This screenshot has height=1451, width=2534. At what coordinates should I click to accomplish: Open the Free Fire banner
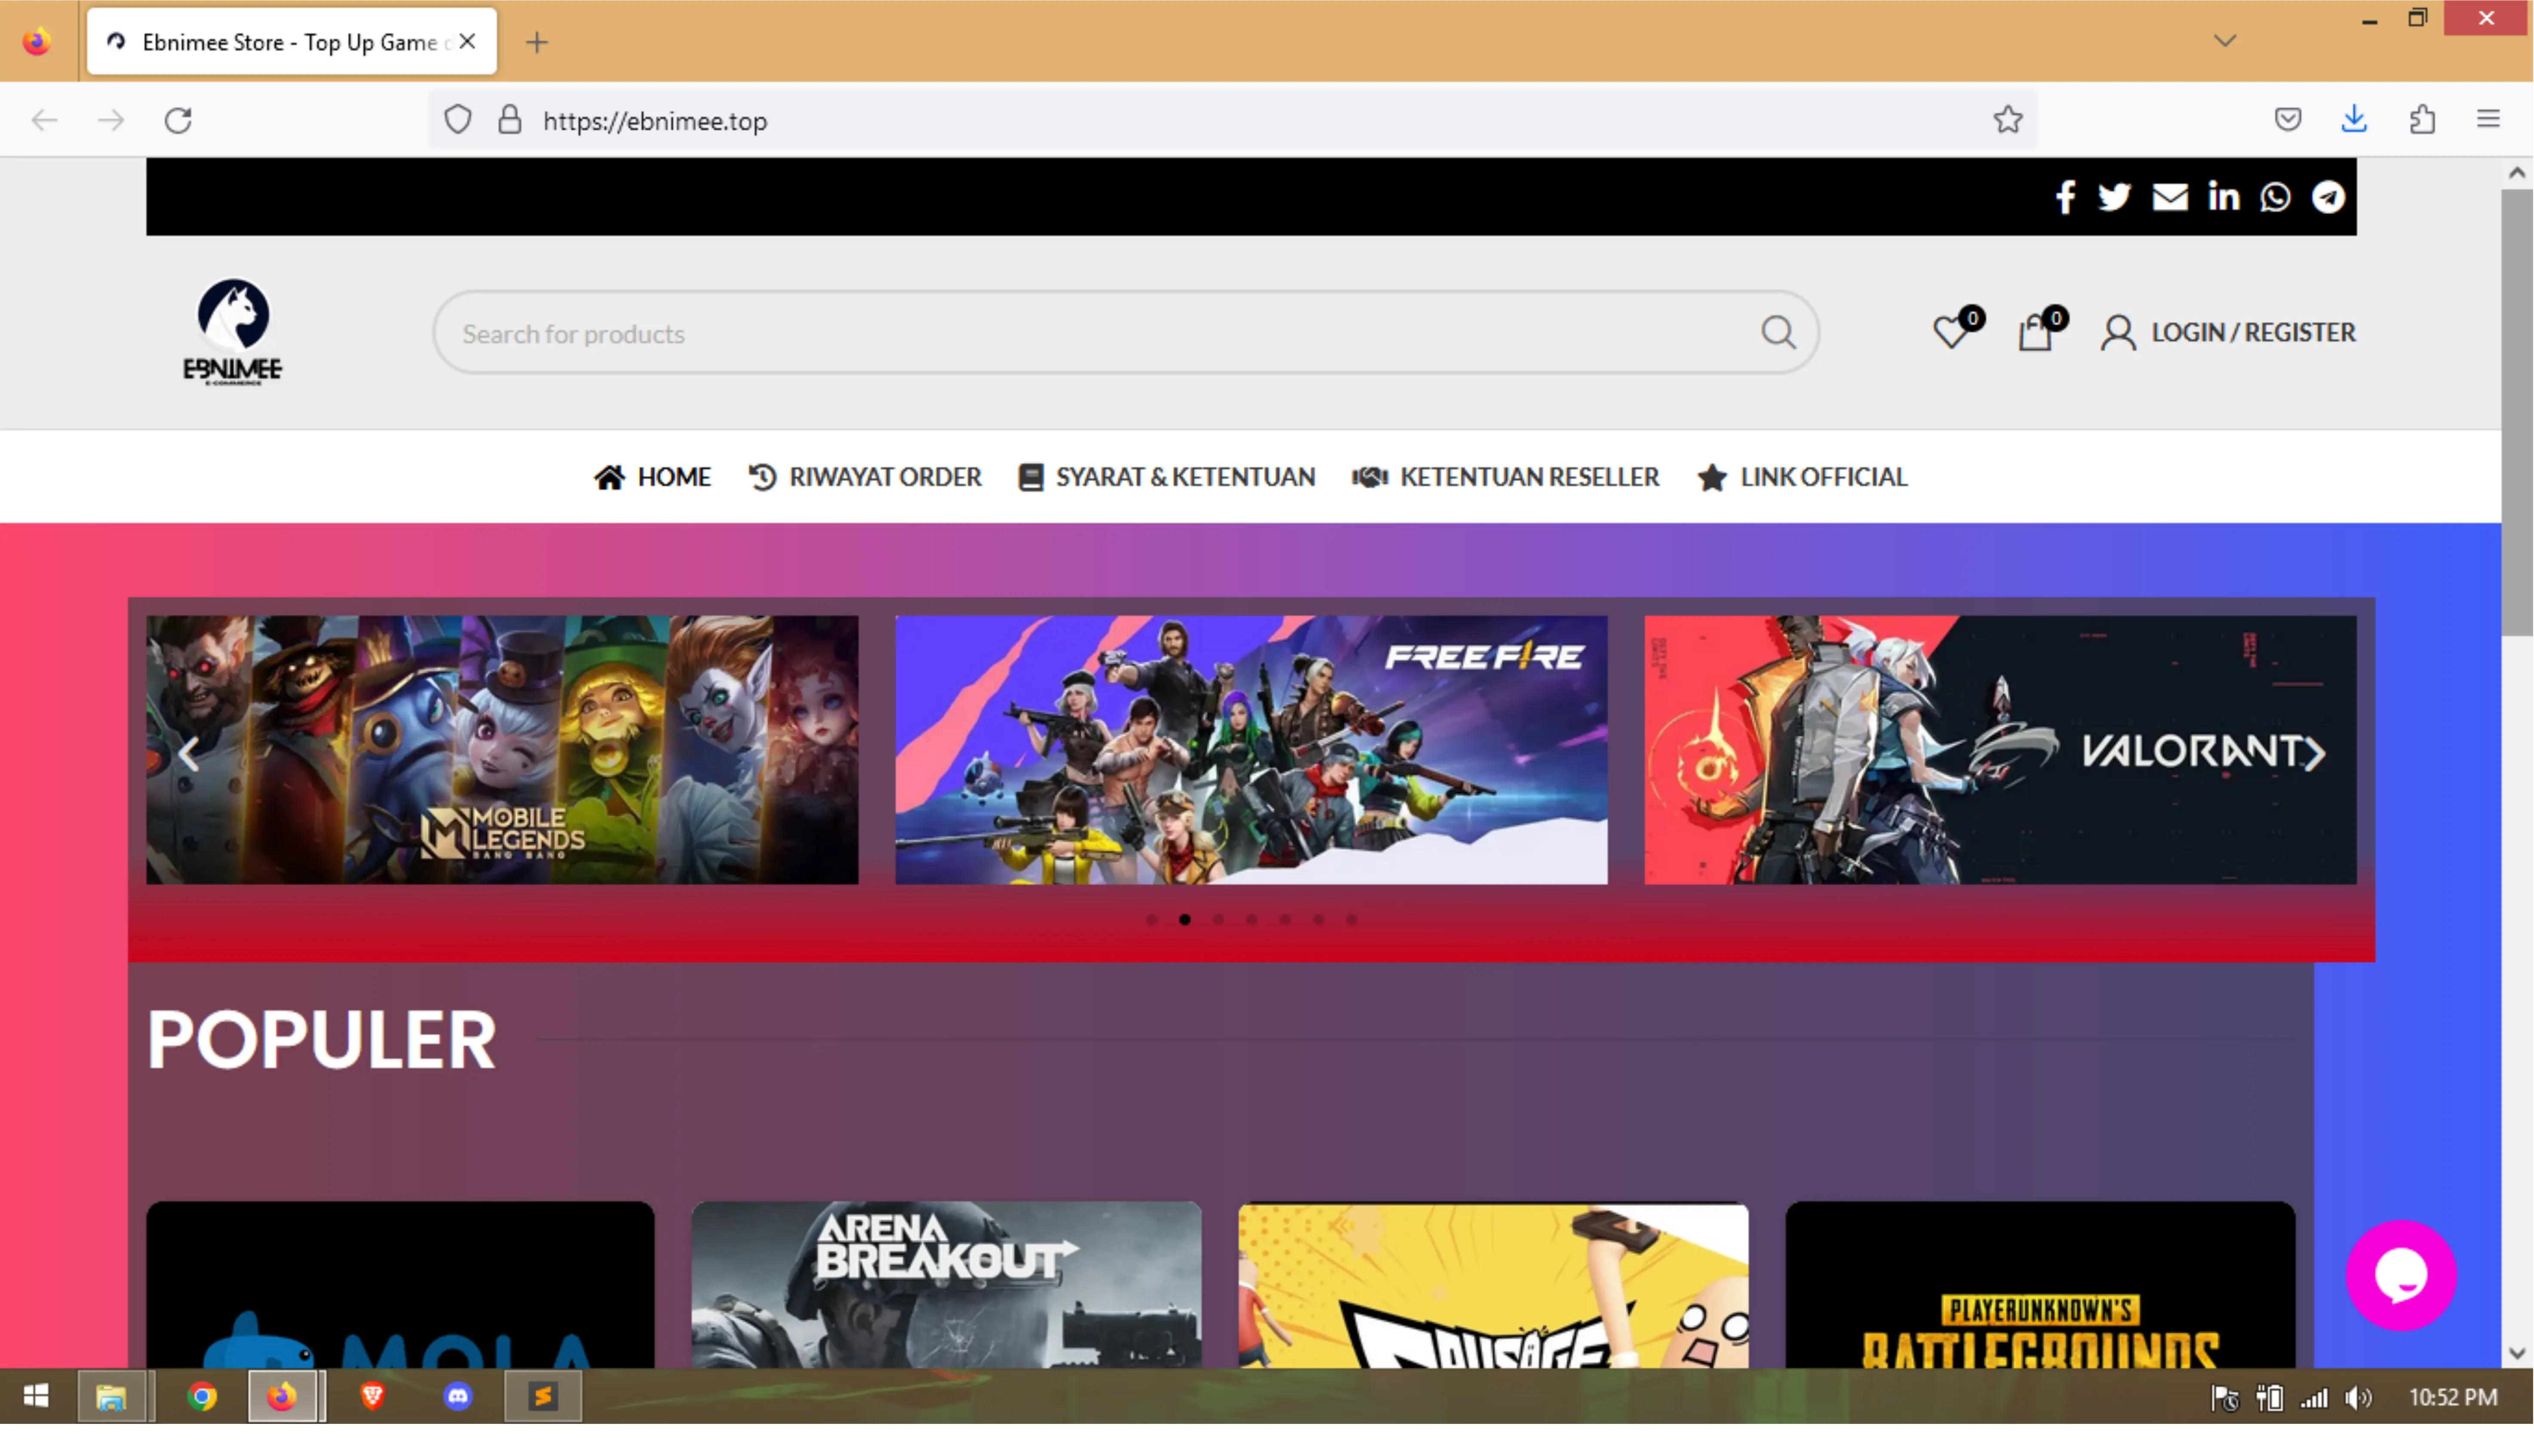click(1252, 749)
